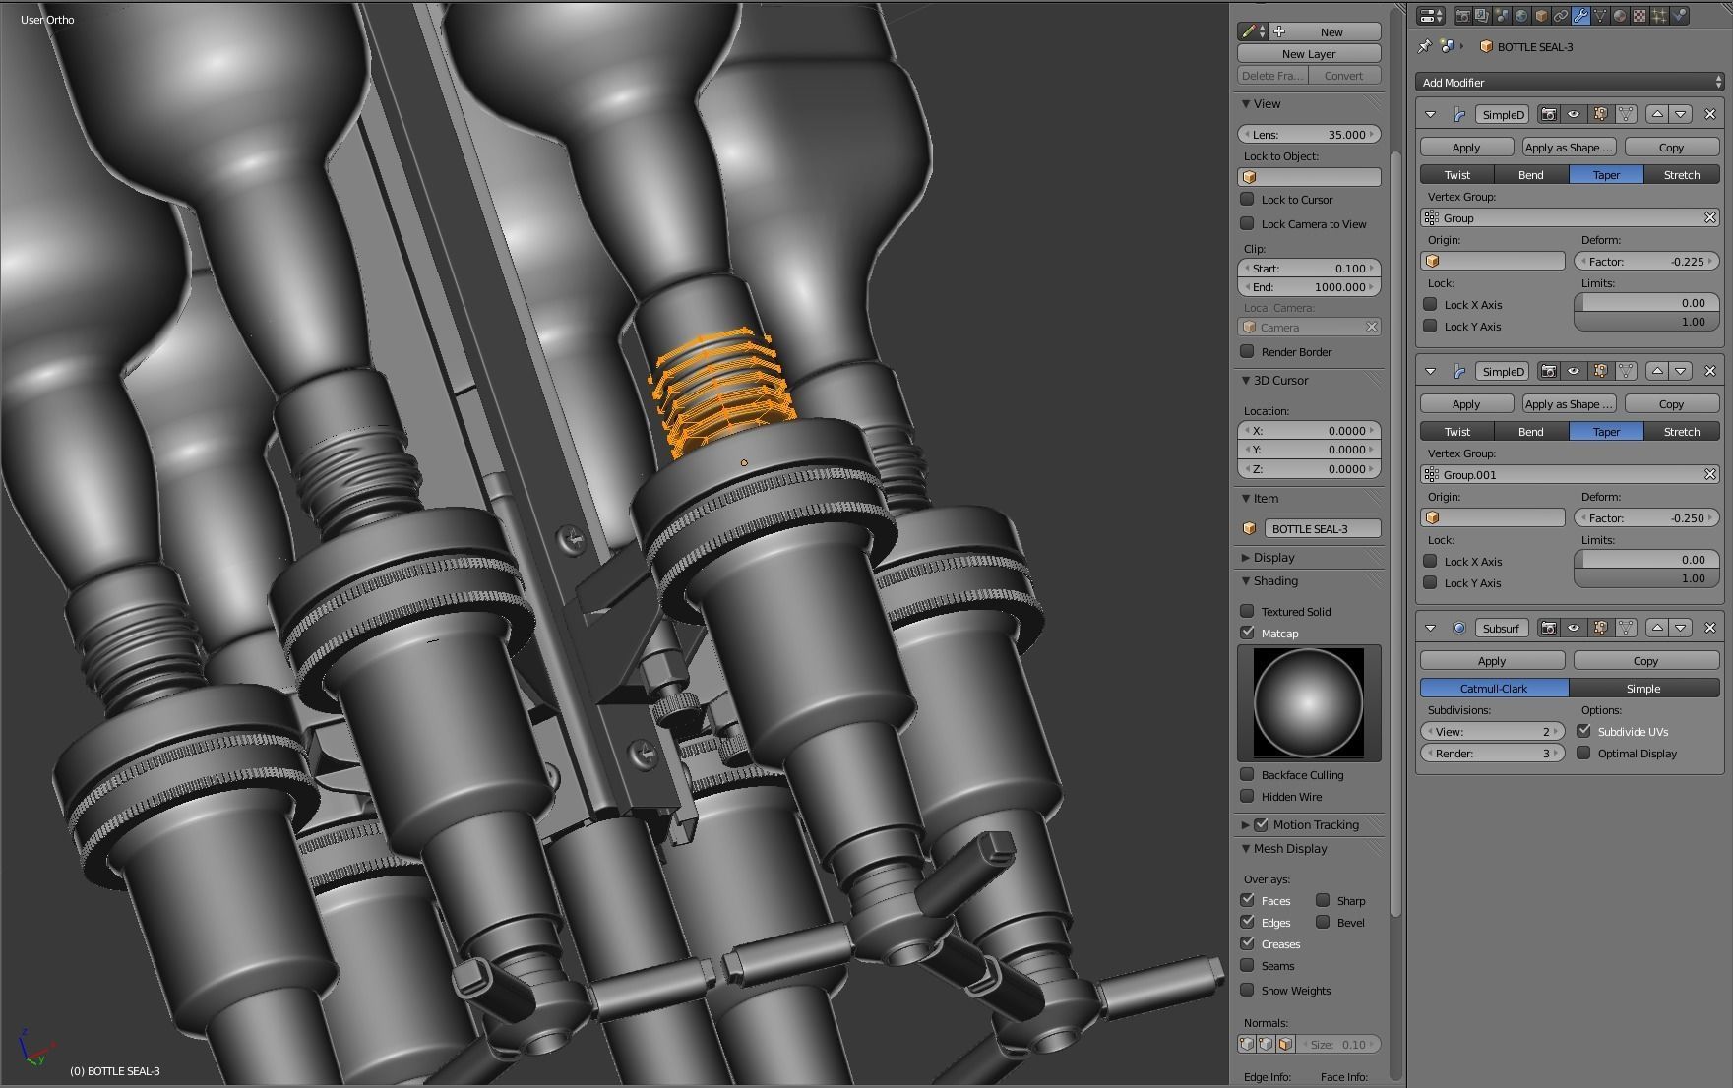Enable Optimal Display checkbox
This screenshot has height=1088, width=1733.
(x=1584, y=753)
